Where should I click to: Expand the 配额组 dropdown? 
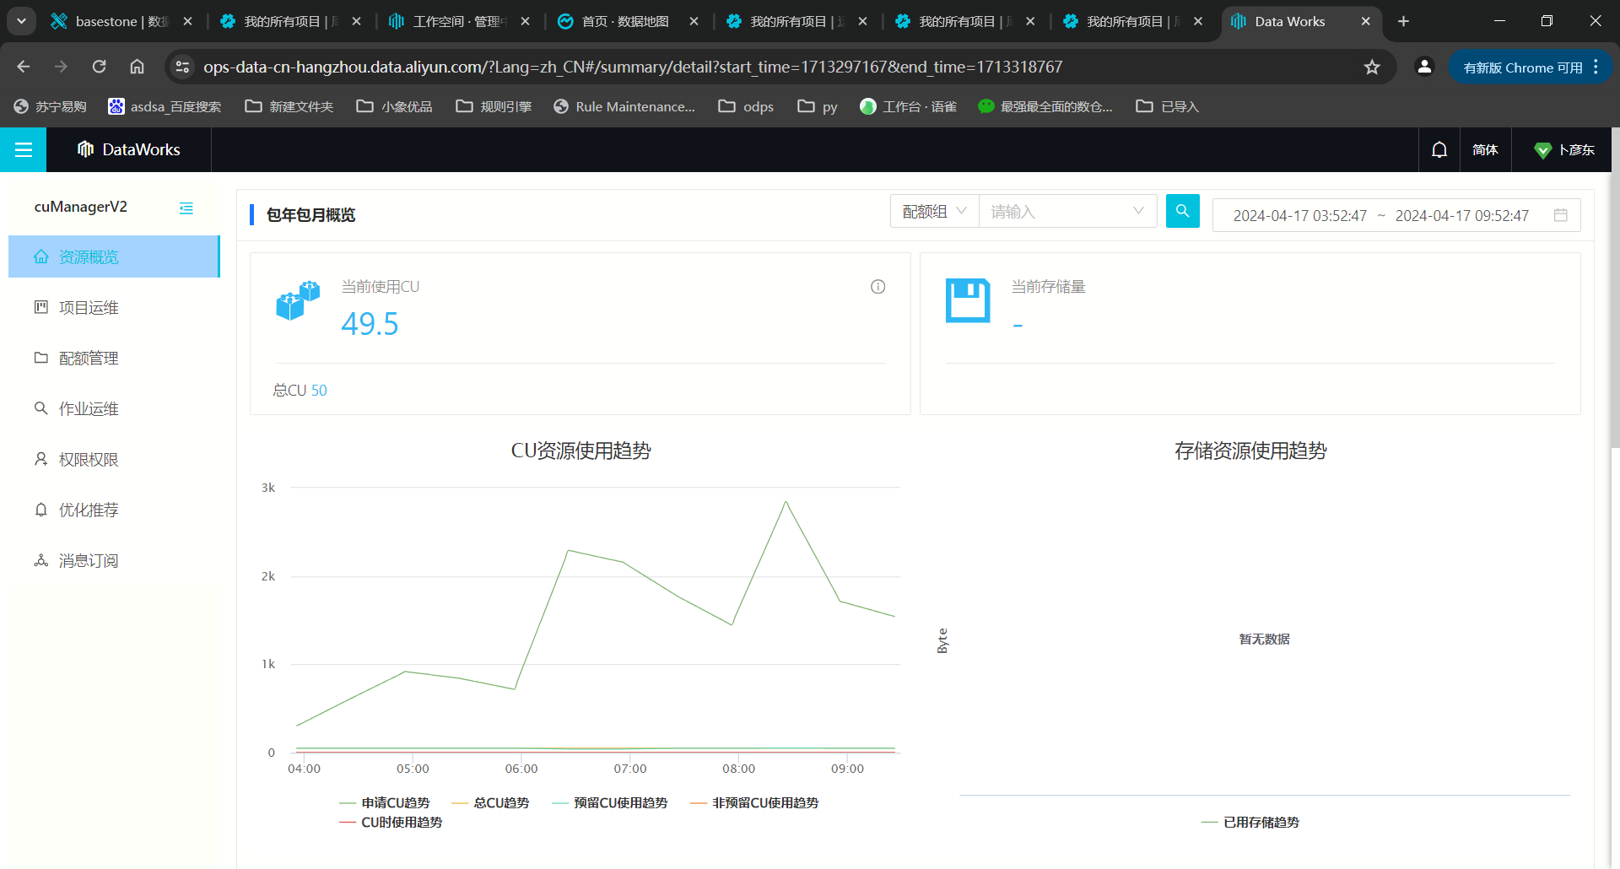(x=935, y=211)
